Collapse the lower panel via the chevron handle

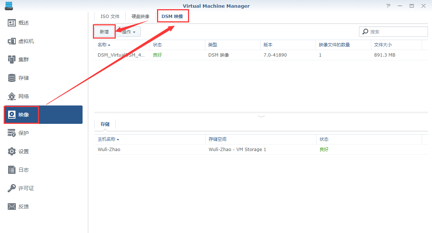pyautogui.click(x=261, y=116)
